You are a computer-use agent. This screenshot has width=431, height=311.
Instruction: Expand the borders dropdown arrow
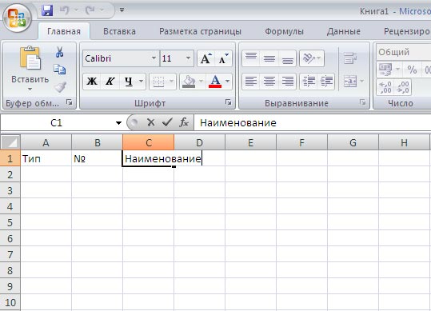pos(171,81)
